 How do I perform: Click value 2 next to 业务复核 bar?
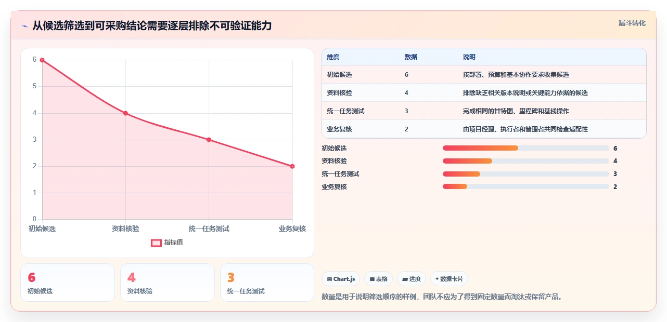tap(615, 186)
